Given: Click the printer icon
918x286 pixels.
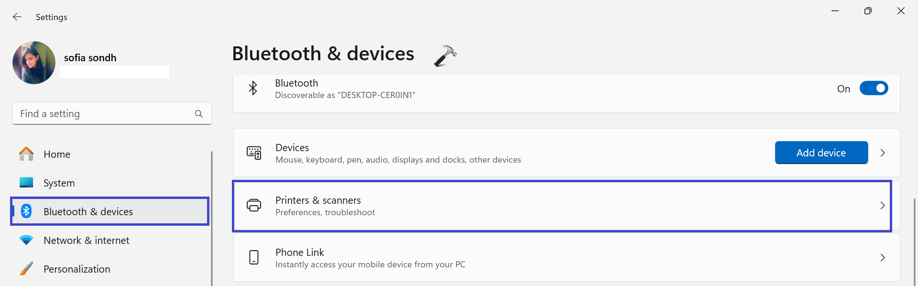Looking at the screenshot, I should (254, 206).
